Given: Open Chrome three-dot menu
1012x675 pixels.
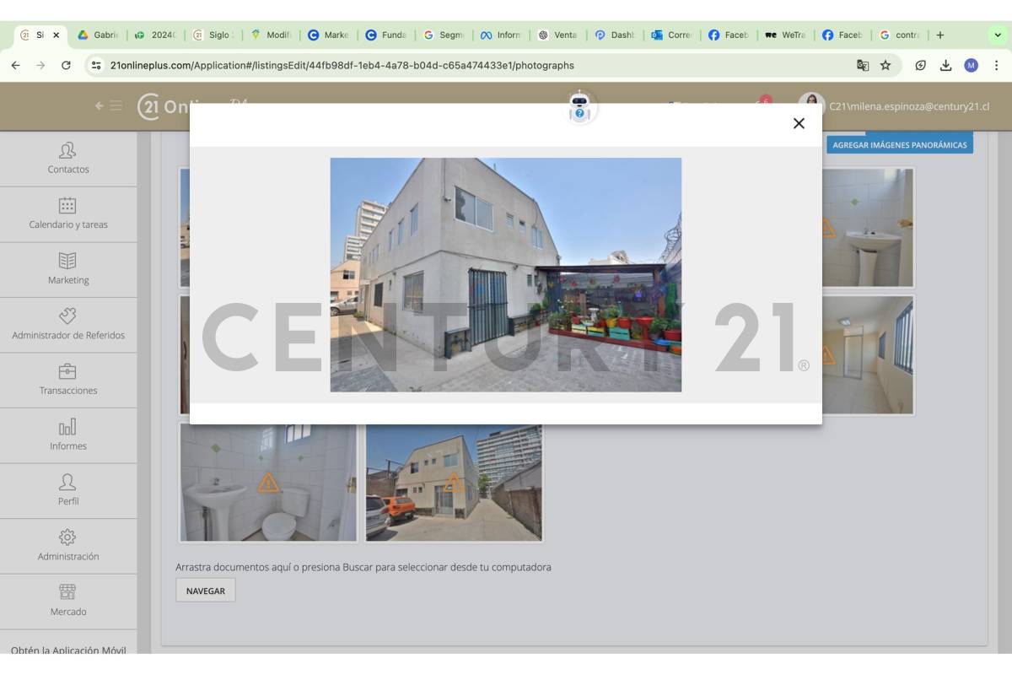Looking at the screenshot, I should pos(996,65).
